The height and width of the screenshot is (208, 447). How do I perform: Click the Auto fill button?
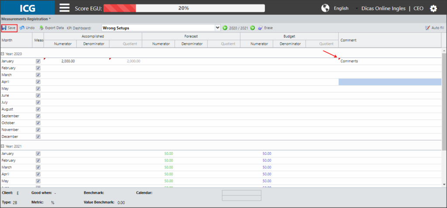[x=434, y=28]
